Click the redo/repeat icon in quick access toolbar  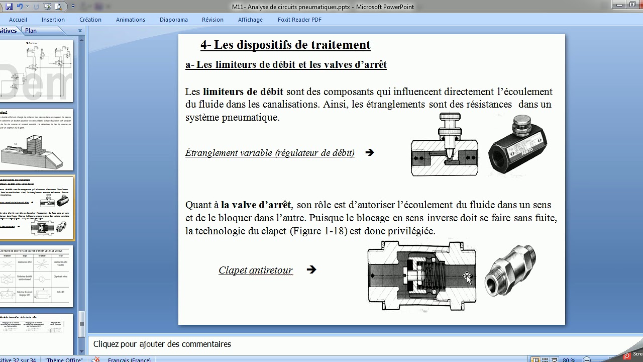pyautogui.click(x=35, y=7)
